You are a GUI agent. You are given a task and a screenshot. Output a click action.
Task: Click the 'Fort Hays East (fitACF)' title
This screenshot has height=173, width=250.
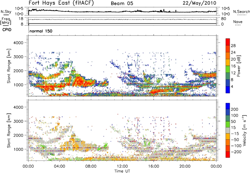[x=61, y=3]
